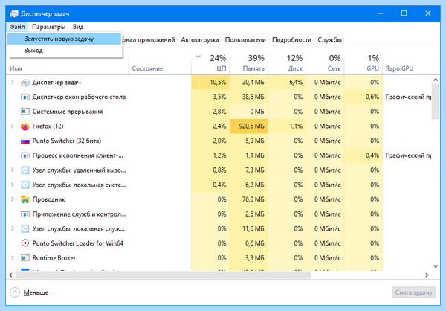Click the Диспетчер задач process icon
Image resolution: width=446 pixels, height=311 pixels.
25,83
